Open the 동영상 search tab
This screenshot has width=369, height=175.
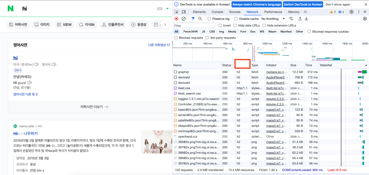pos(139,25)
